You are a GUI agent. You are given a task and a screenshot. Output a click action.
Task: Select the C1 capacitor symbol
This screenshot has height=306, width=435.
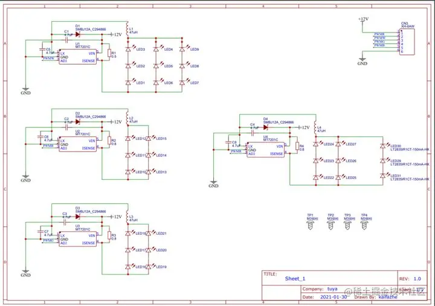66,40
